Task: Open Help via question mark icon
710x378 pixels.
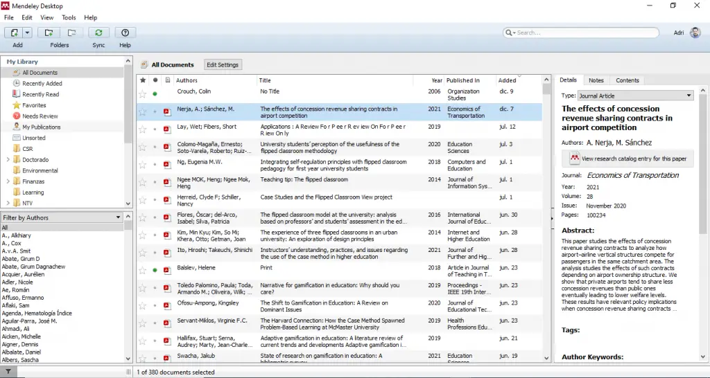Action: click(125, 33)
